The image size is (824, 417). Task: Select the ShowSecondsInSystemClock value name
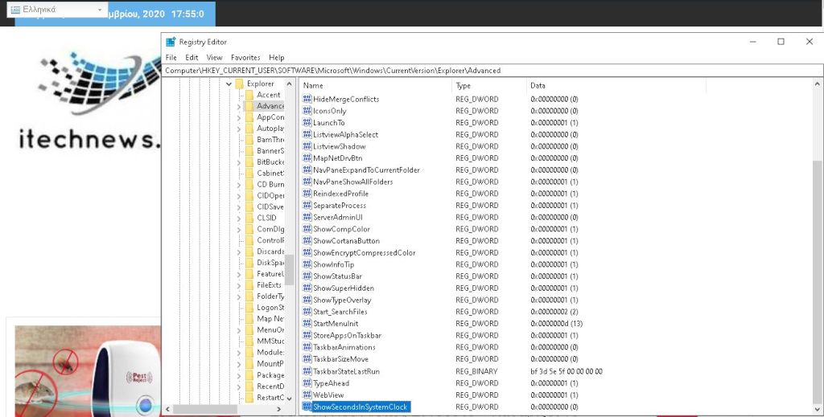pyautogui.click(x=360, y=407)
